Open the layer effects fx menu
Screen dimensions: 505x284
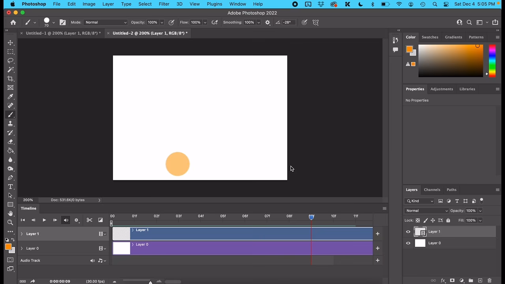(x=443, y=280)
